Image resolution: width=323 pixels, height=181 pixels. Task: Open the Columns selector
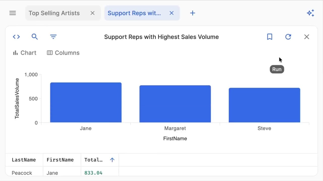[63, 53]
